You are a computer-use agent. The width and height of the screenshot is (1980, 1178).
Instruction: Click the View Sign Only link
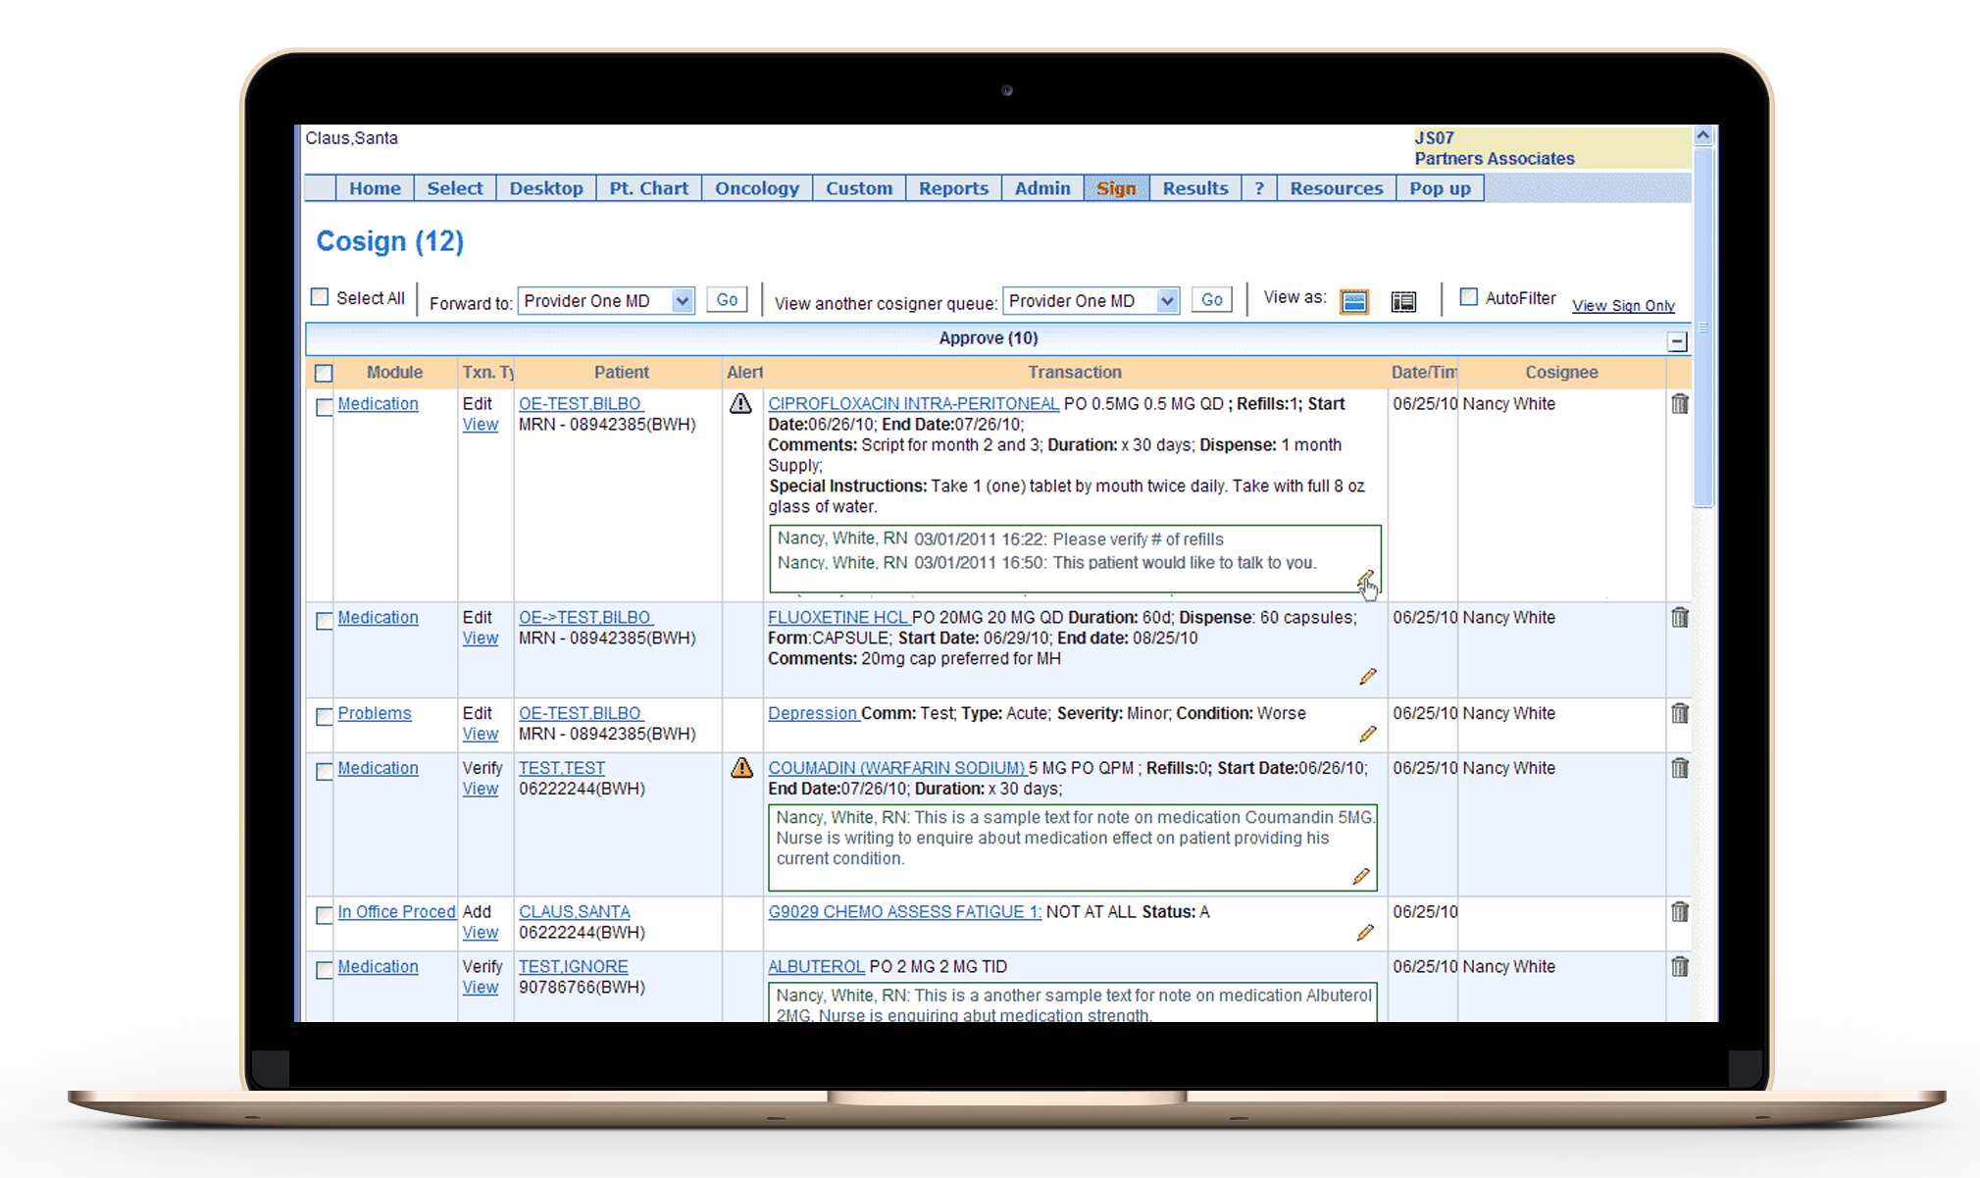[1623, 306]
